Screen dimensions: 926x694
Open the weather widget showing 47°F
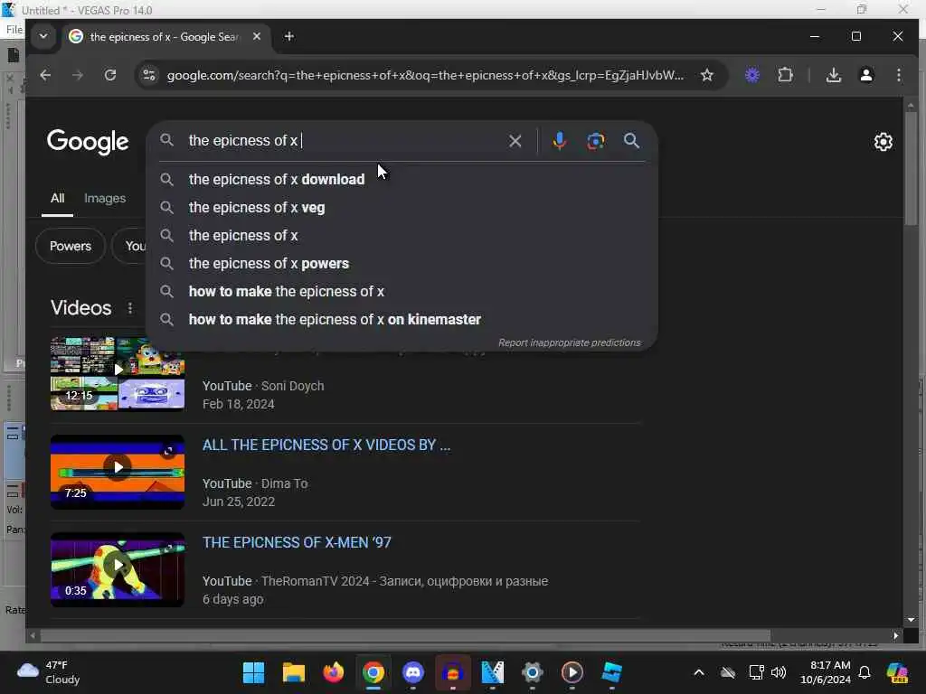click(49, 672)
